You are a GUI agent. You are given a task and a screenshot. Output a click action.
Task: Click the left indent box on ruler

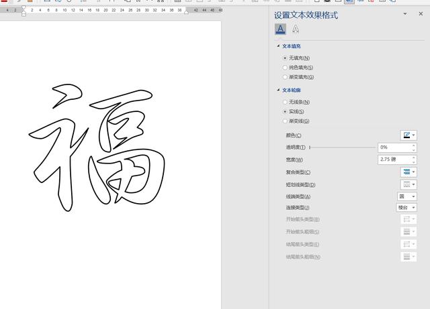coord(24,15)
